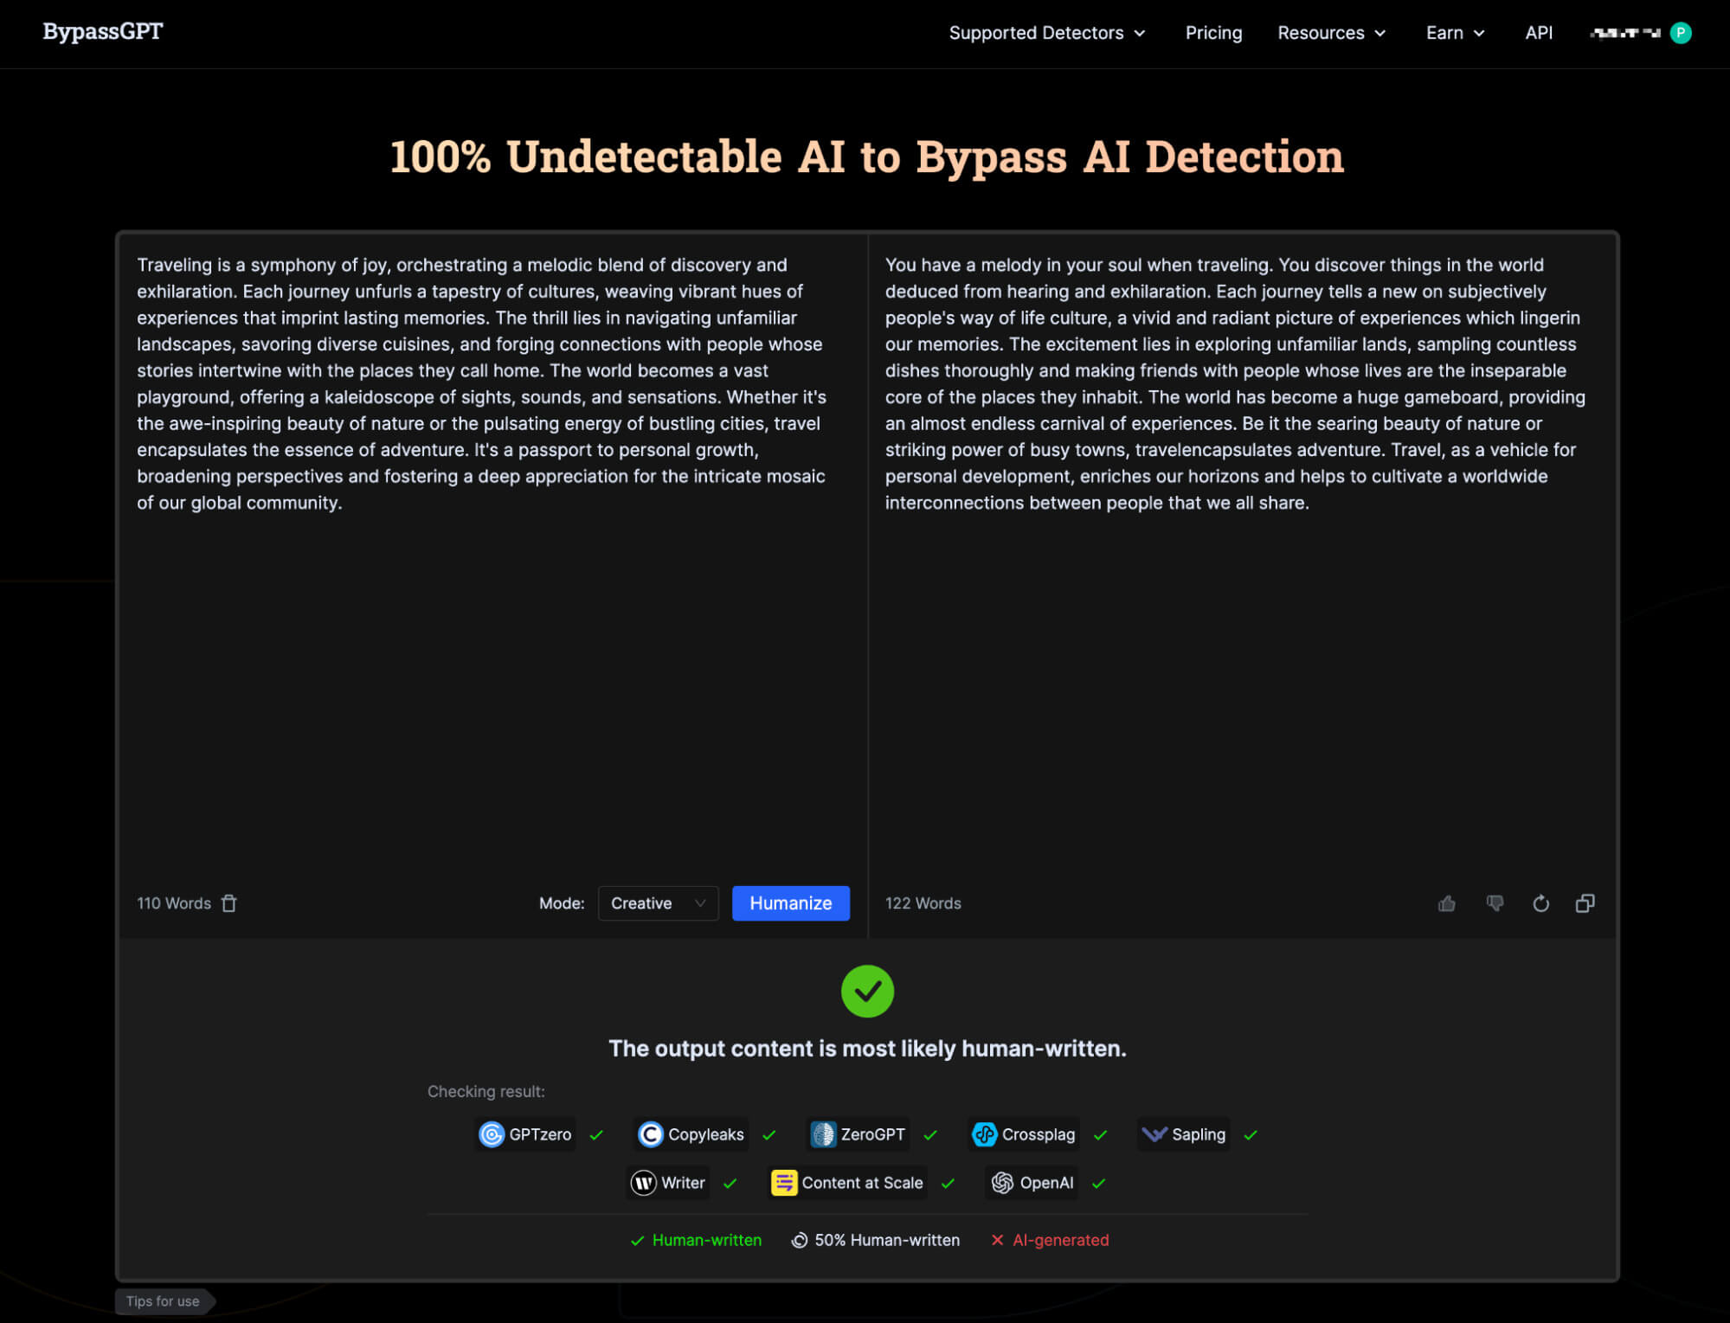Click the 110 Words counter
Viewport: 1730px width, 1323px height.
173,903
